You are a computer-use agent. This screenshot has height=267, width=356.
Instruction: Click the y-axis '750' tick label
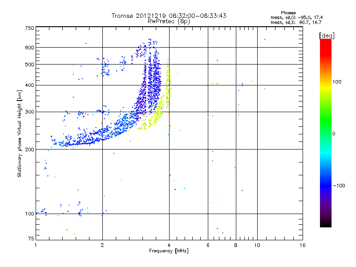click(x=29, y=28)
